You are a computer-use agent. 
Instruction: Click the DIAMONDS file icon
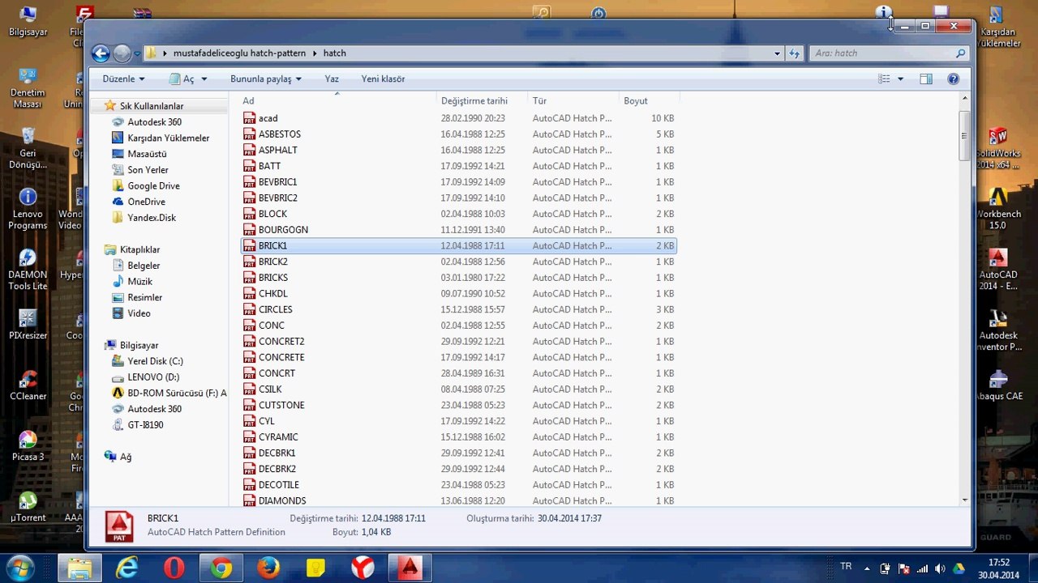[x=250, y=500]
